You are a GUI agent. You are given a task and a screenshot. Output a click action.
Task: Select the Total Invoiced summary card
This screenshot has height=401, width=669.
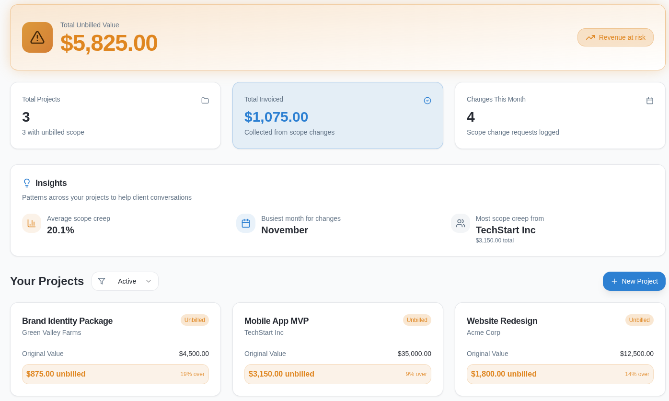[337, 115]
